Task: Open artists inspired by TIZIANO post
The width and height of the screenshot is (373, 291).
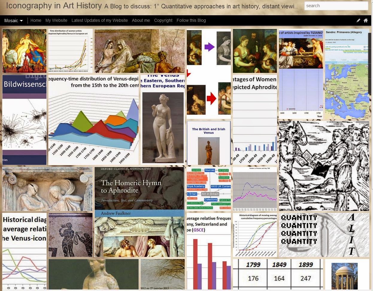Action: pyautogui.click(x=301, y=74)
